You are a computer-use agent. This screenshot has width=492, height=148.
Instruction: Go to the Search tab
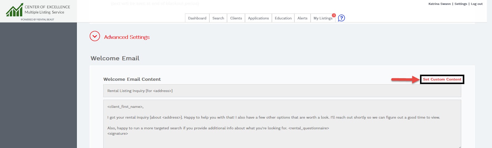(218, 18)
